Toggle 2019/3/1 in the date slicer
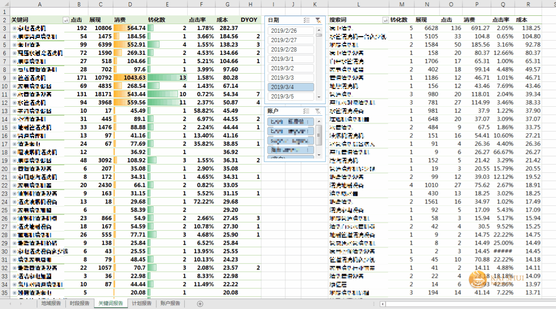 [x=291, y=59]
